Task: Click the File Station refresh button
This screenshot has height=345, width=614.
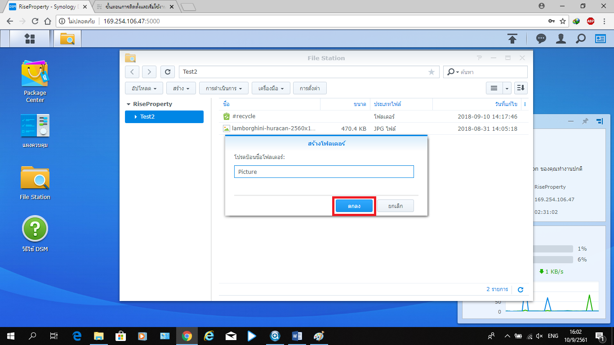Action: tap(168, 72)
